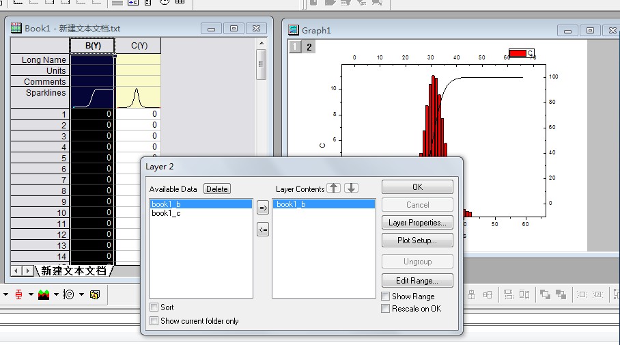620x345 pixels.
Task: Select column header B(Y)
Action: (x=93, y=46)
